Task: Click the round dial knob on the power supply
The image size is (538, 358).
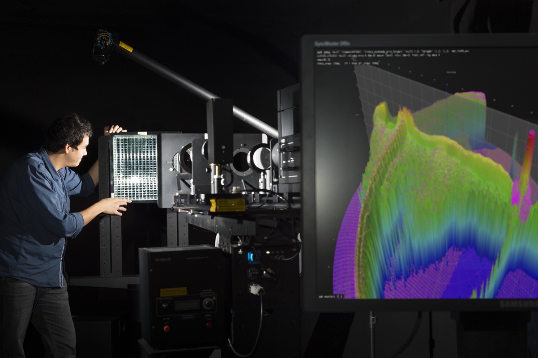Action: tap(208, 303)
